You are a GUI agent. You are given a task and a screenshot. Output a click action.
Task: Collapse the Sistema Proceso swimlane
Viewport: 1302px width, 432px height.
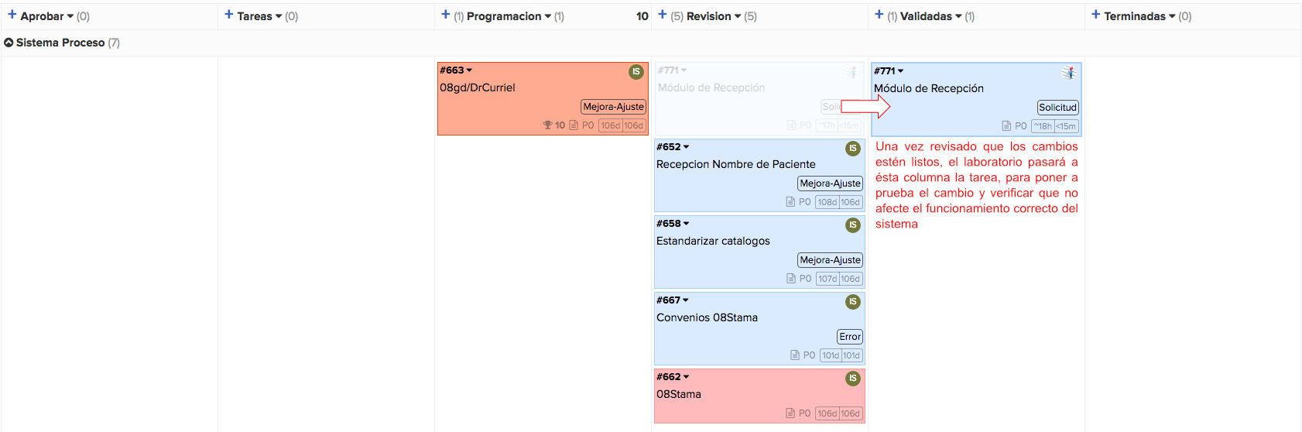(x=9, y=43)
